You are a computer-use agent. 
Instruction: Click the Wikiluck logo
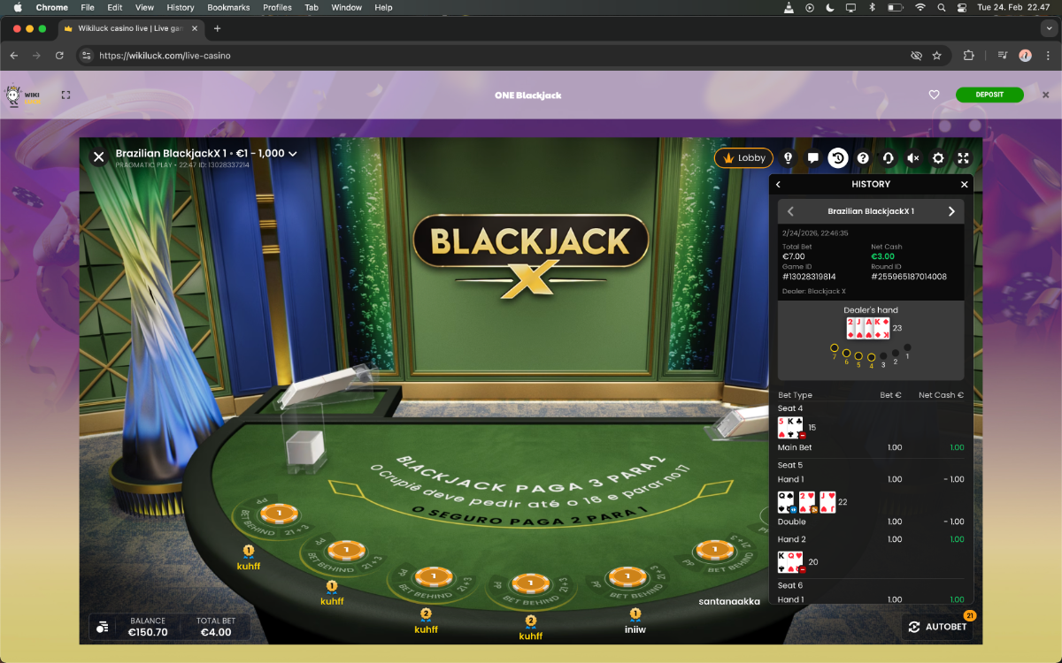23,95
